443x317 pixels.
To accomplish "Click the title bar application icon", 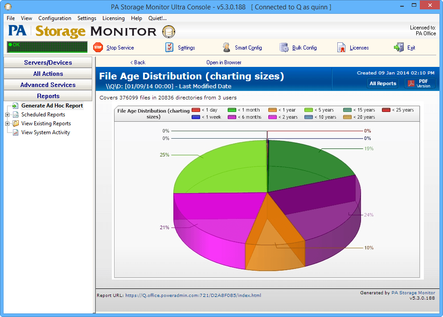I will coord(8,7).
